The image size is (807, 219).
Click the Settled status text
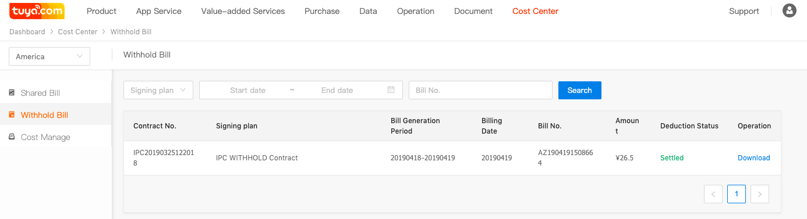[672, 158]
